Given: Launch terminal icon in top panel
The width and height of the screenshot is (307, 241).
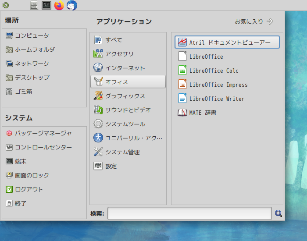Looking at the screenshot, I should (46, 5).
